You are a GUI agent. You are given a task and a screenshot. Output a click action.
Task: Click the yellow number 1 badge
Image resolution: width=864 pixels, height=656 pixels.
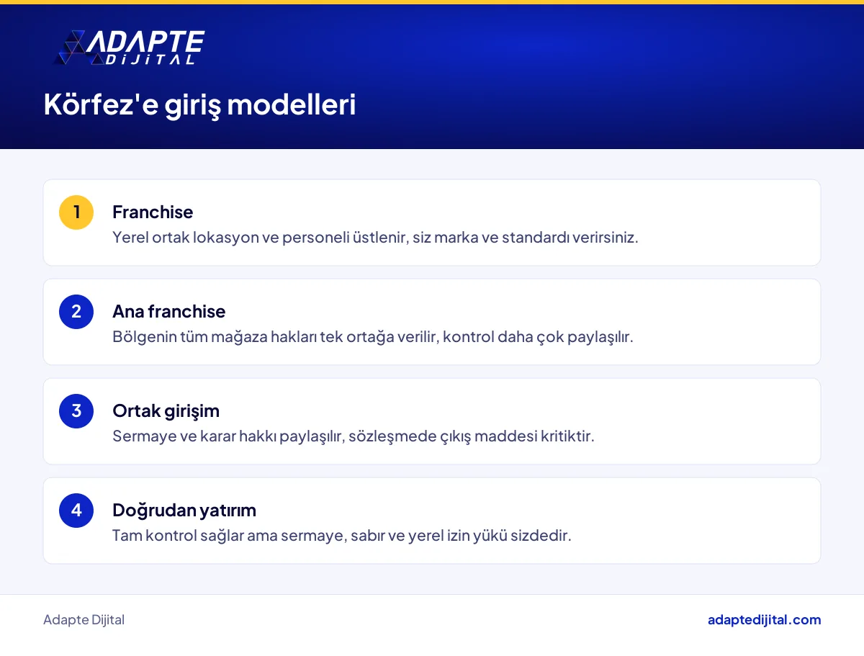(x=76, y=212)
